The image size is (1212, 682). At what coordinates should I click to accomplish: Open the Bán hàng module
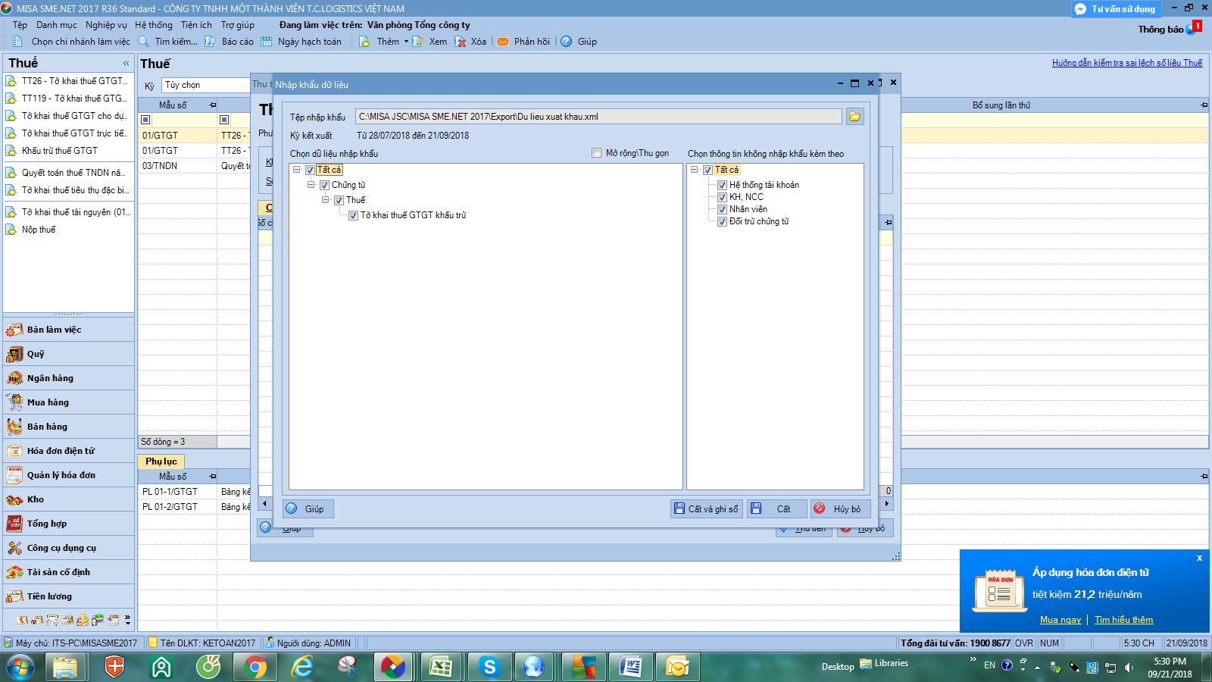click(x=69, y=427)
